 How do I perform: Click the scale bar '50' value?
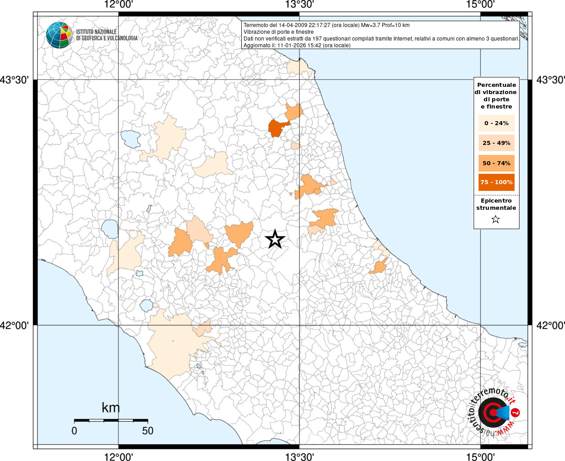tap(148, 430)
